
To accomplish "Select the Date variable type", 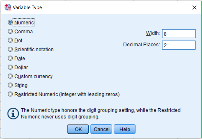I will coord(10,58).
